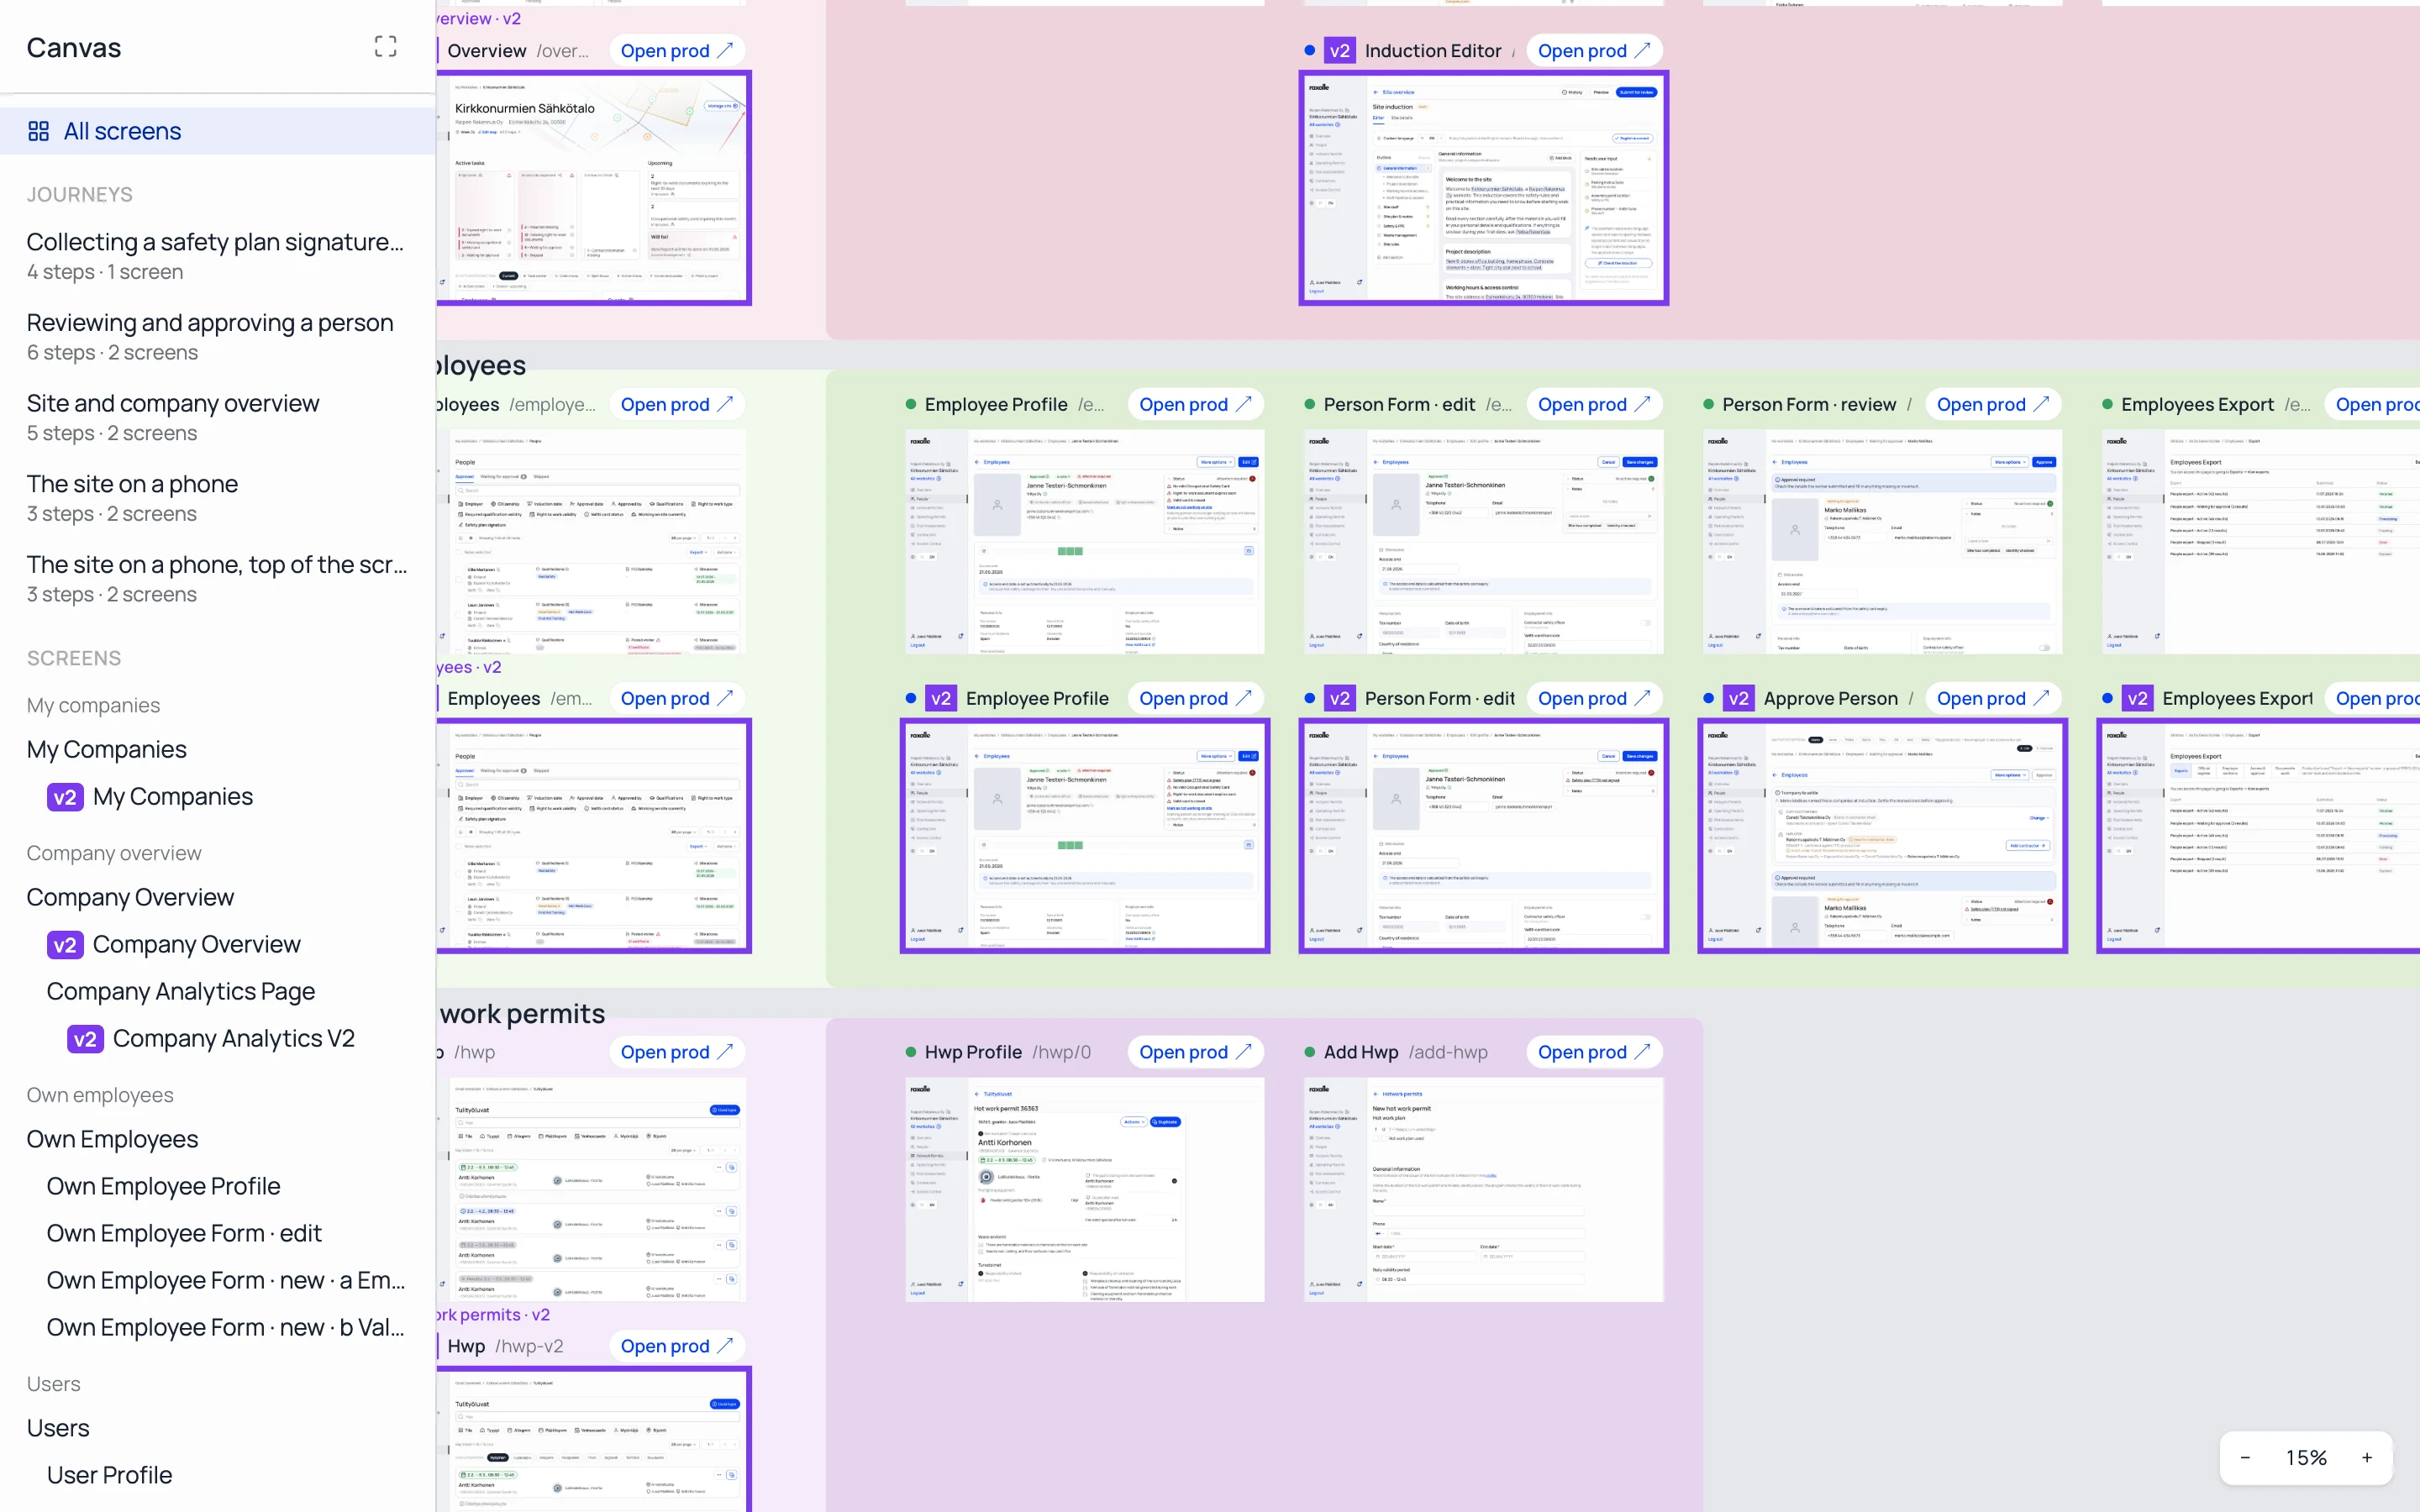Open prod for Person Form · edit first row

point(1594,404)
